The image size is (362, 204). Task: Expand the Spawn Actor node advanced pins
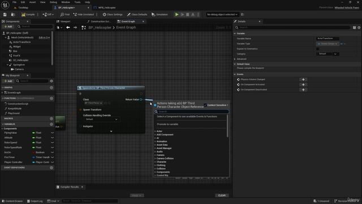pyautogui.click(x=111, y=131)
